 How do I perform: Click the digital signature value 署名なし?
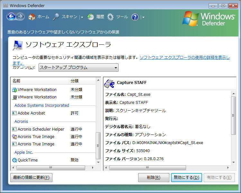click(142, 127)
